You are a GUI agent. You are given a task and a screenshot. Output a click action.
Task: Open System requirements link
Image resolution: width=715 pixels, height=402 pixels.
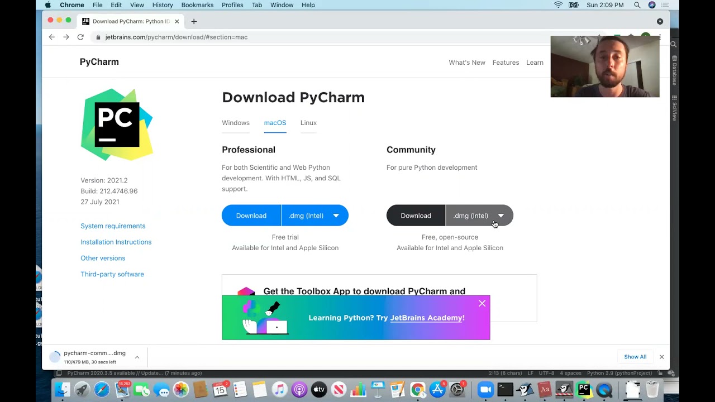pyautogui.click(x=113, y=226)
